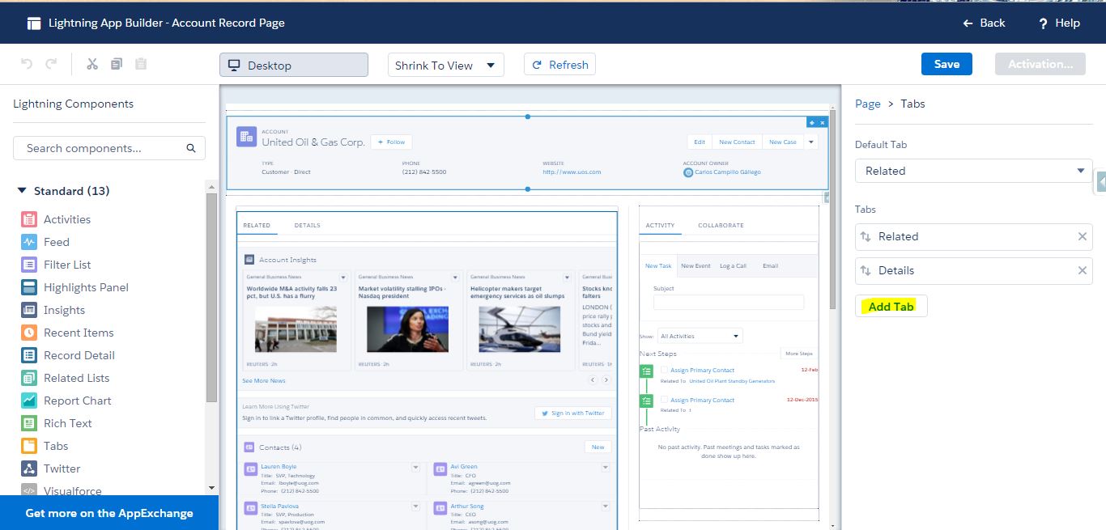This screenshot has width=1106, height=530.
Task: Click the Twitter component icon
Action: pyautogui.click(x=29, y=469)
